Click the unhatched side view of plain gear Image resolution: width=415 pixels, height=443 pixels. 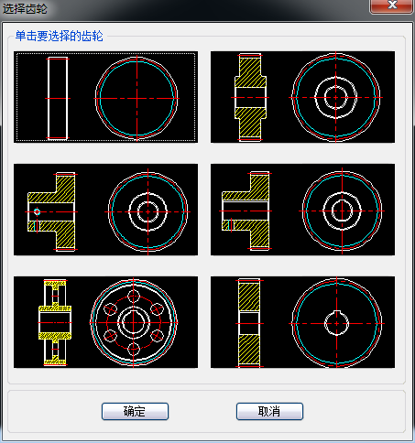pyautogui.click(x=58, y=98)
